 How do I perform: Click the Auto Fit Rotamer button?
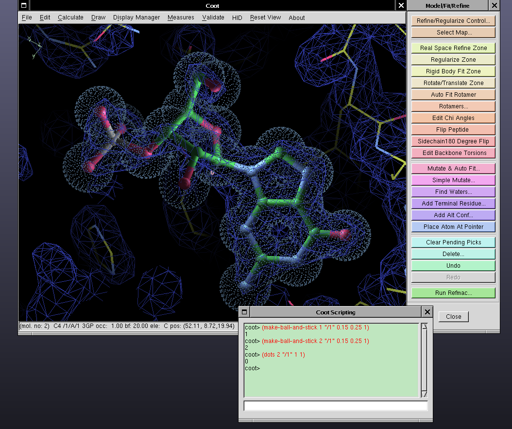tap(453, 95)
